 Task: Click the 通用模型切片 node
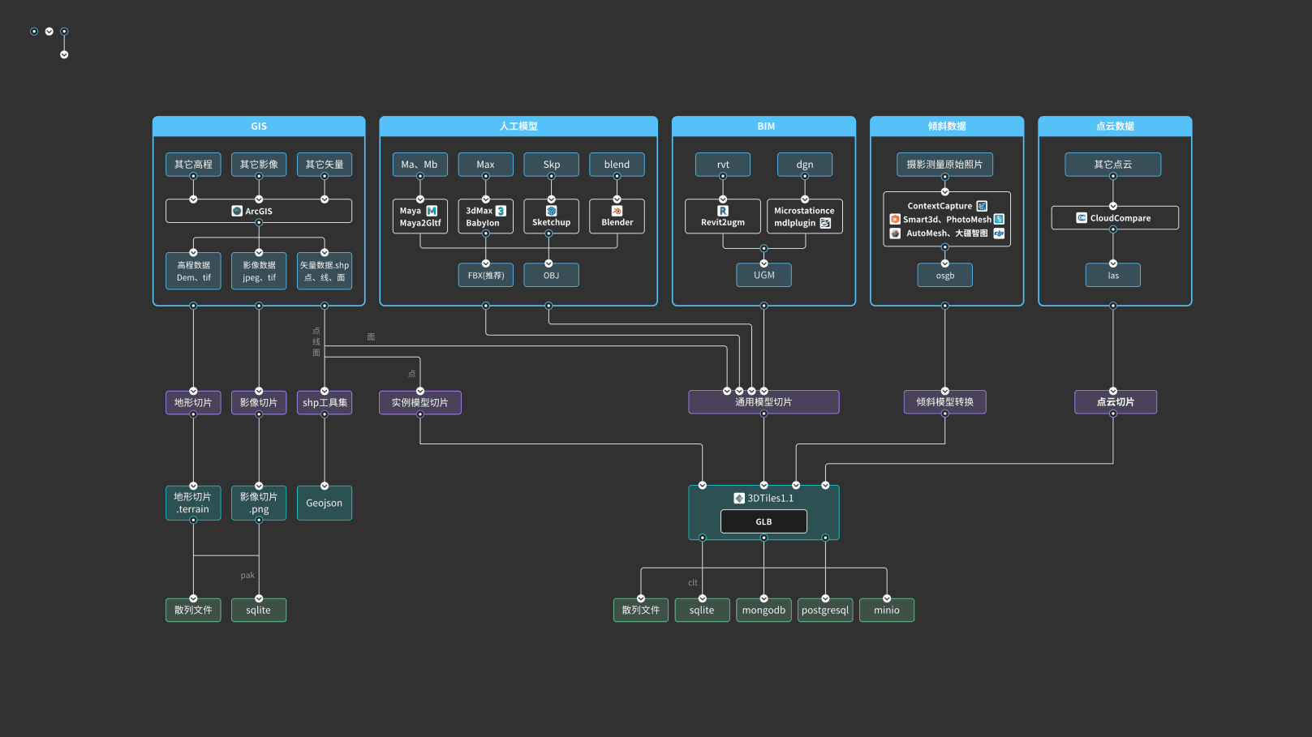click(764, 403)
